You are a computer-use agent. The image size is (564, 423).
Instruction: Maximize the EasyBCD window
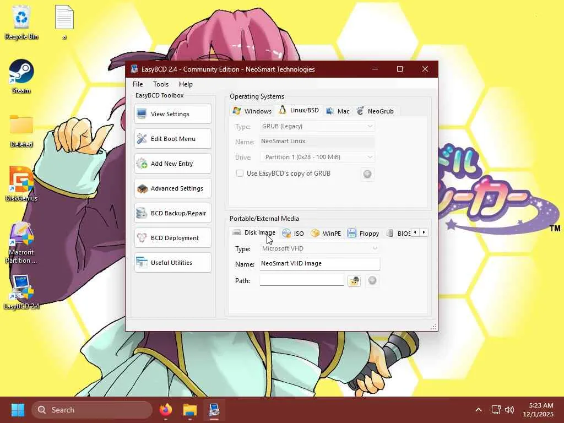pos(400,69)
